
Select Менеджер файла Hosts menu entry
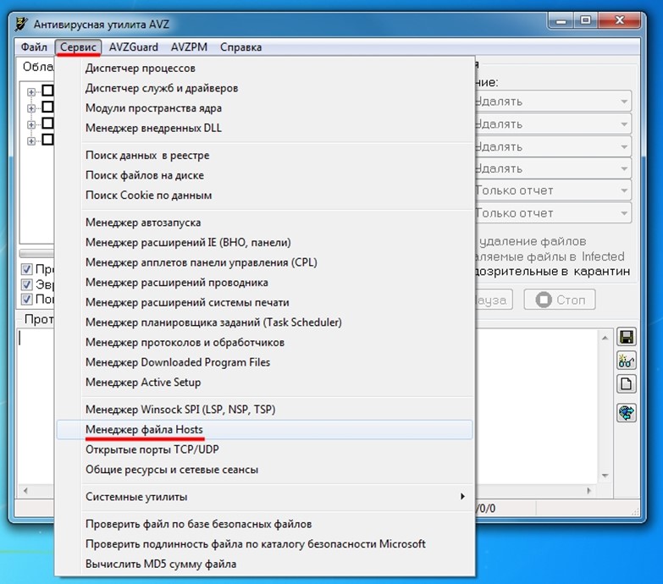144,430
